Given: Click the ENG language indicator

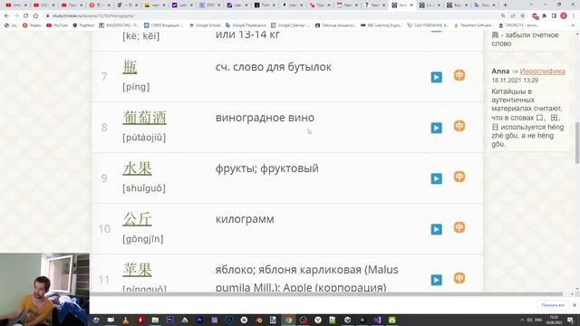Looking at the screenshot, I should click(538, 320).
